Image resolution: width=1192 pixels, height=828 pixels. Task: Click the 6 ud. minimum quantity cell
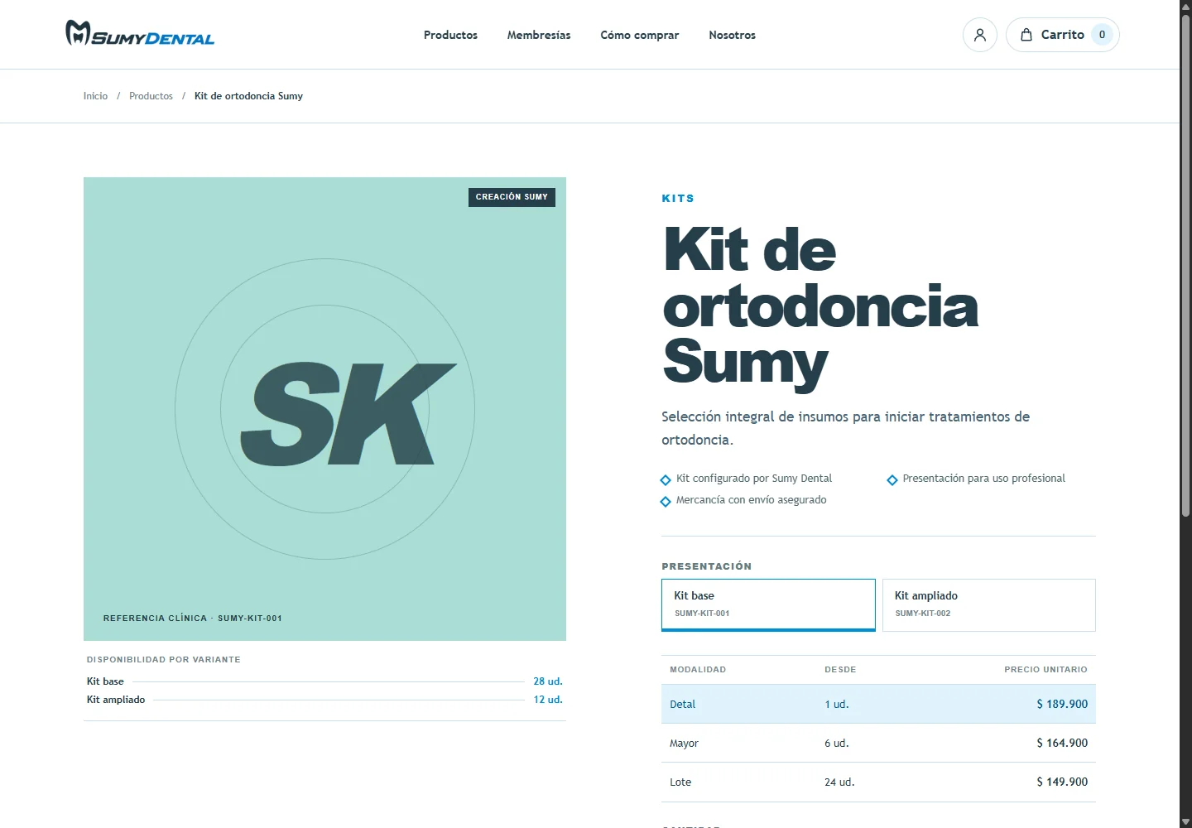[837, 743]
